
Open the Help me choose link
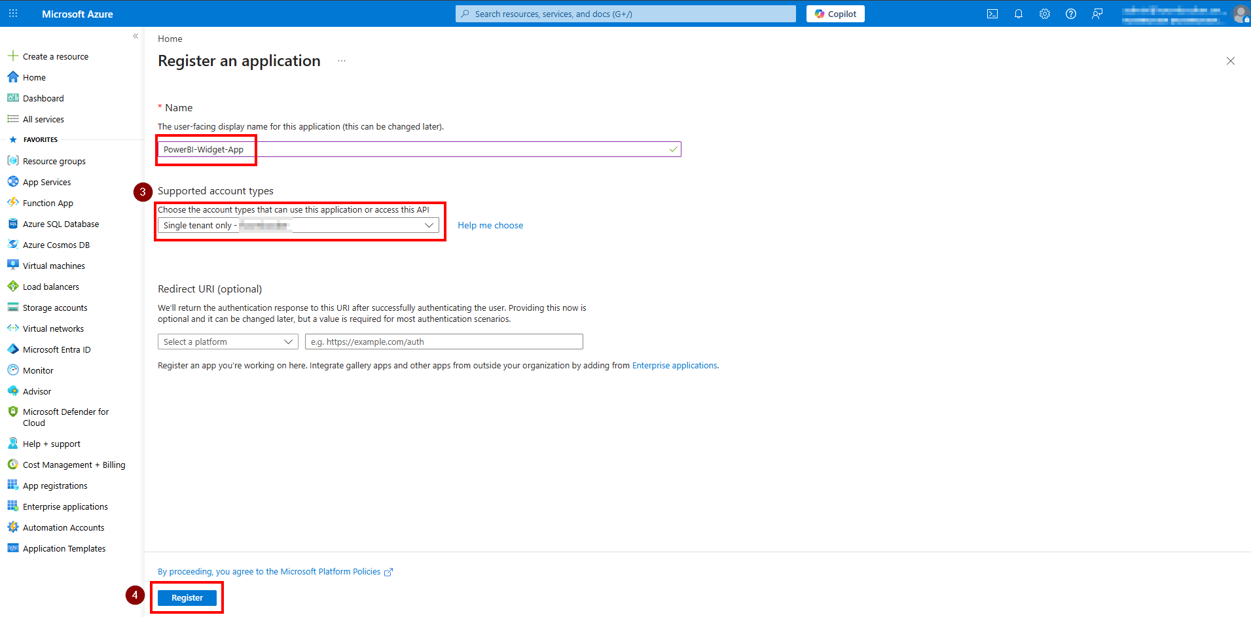point(490,225)
